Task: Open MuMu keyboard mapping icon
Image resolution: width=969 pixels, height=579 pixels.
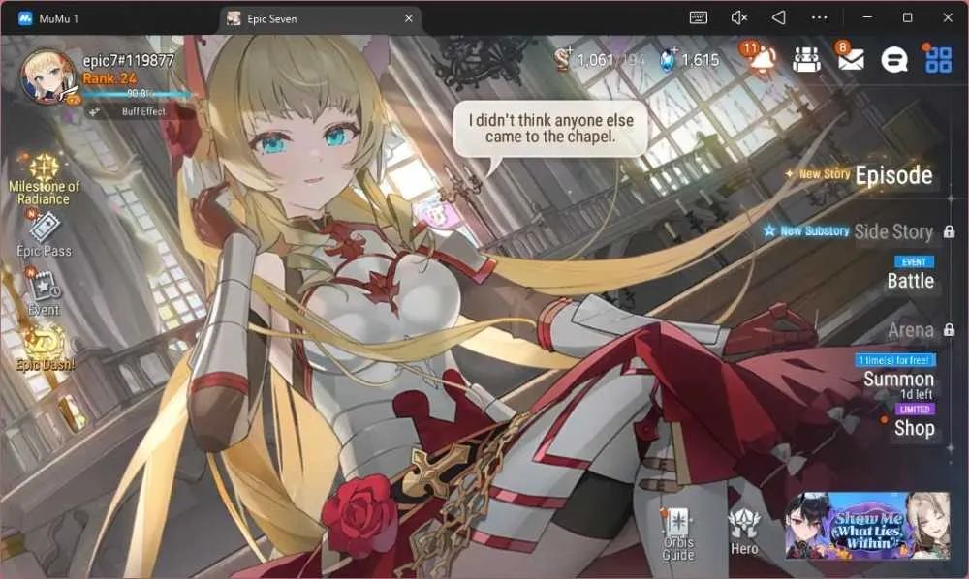Action: (x=699, y=17)
